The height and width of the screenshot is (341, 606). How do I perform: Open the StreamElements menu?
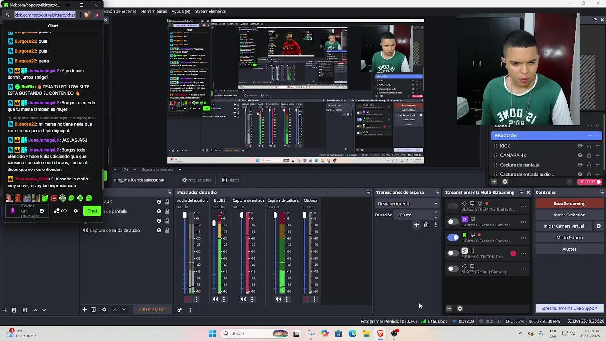pyautogui.click(x=210, y=11)
